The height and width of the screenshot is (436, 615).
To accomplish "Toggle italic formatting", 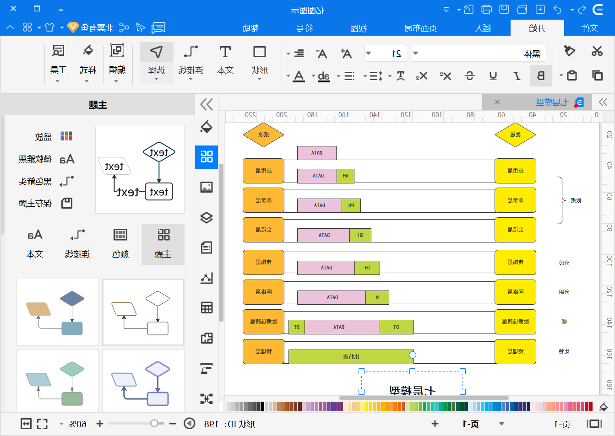I will (x=517, y=75).
